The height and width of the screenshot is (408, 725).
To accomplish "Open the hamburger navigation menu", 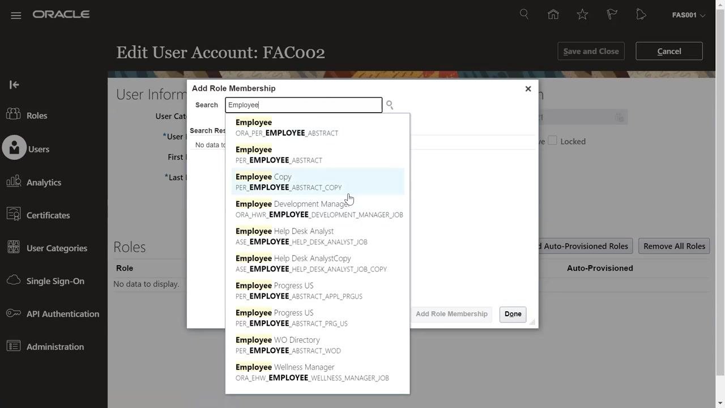I will [16, 15].
